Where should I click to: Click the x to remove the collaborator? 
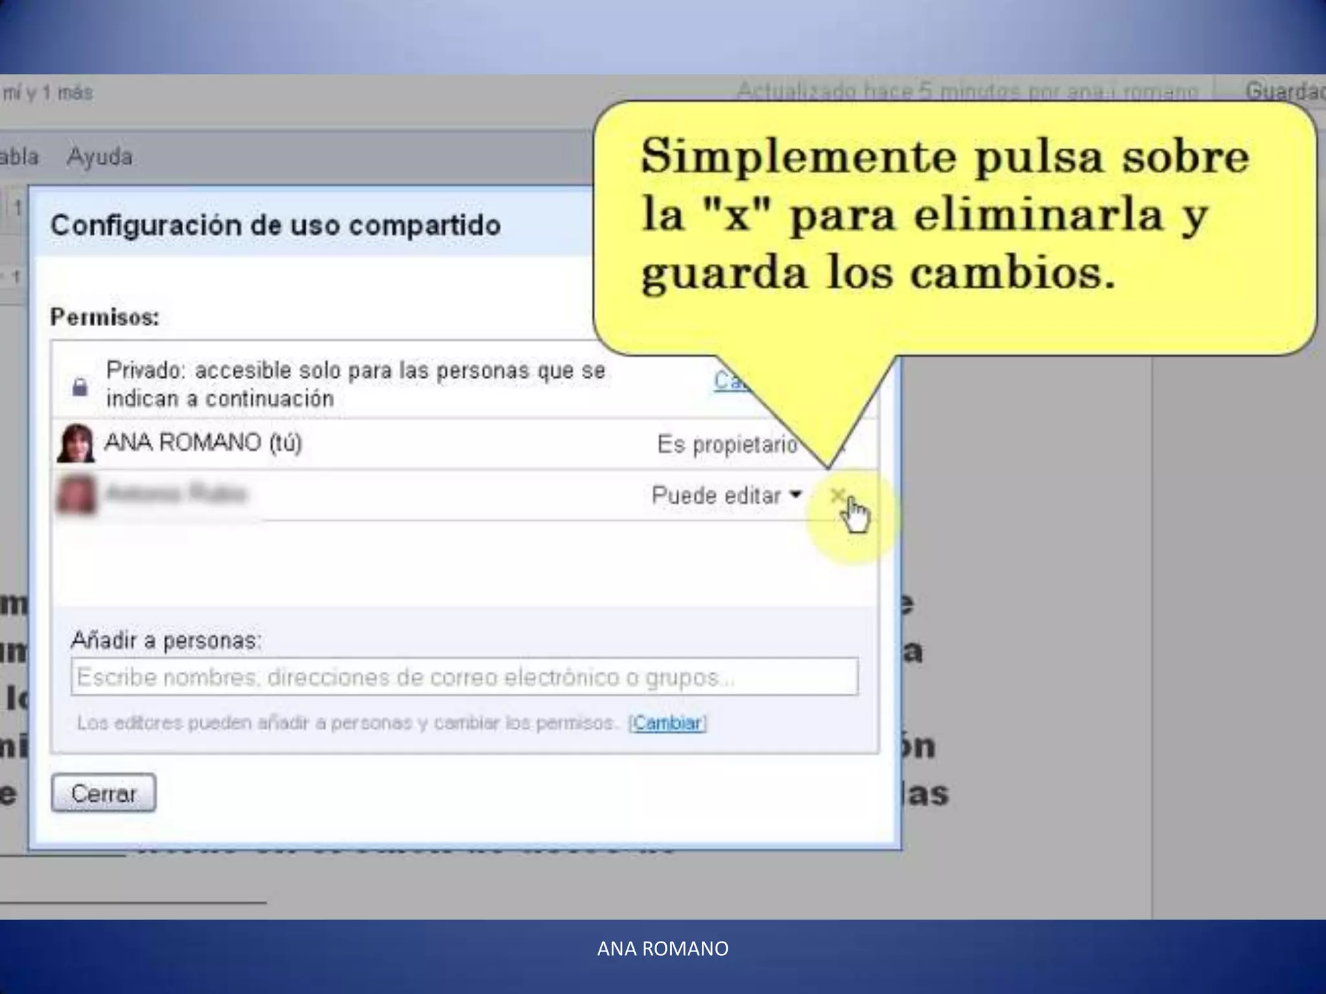pos(837,495)
